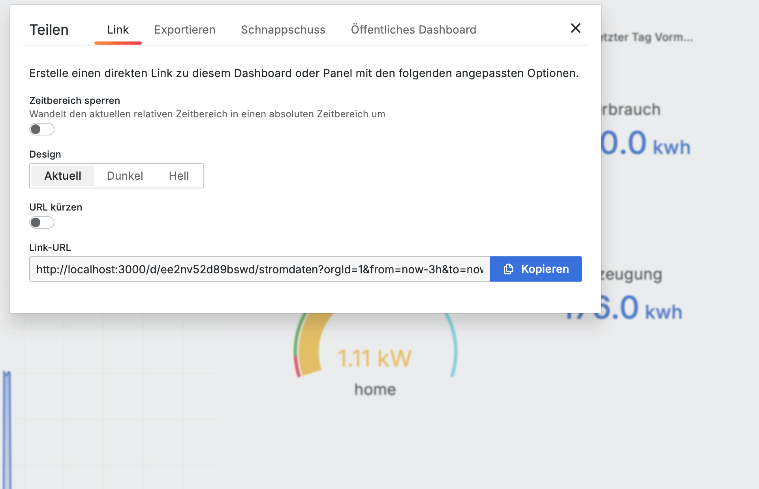
Task: Pick the Hell design option
Action: click(179, 176)
